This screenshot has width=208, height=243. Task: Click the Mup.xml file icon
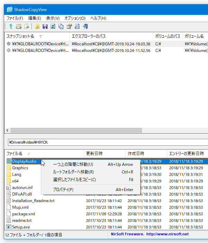(x=9, y=207)
